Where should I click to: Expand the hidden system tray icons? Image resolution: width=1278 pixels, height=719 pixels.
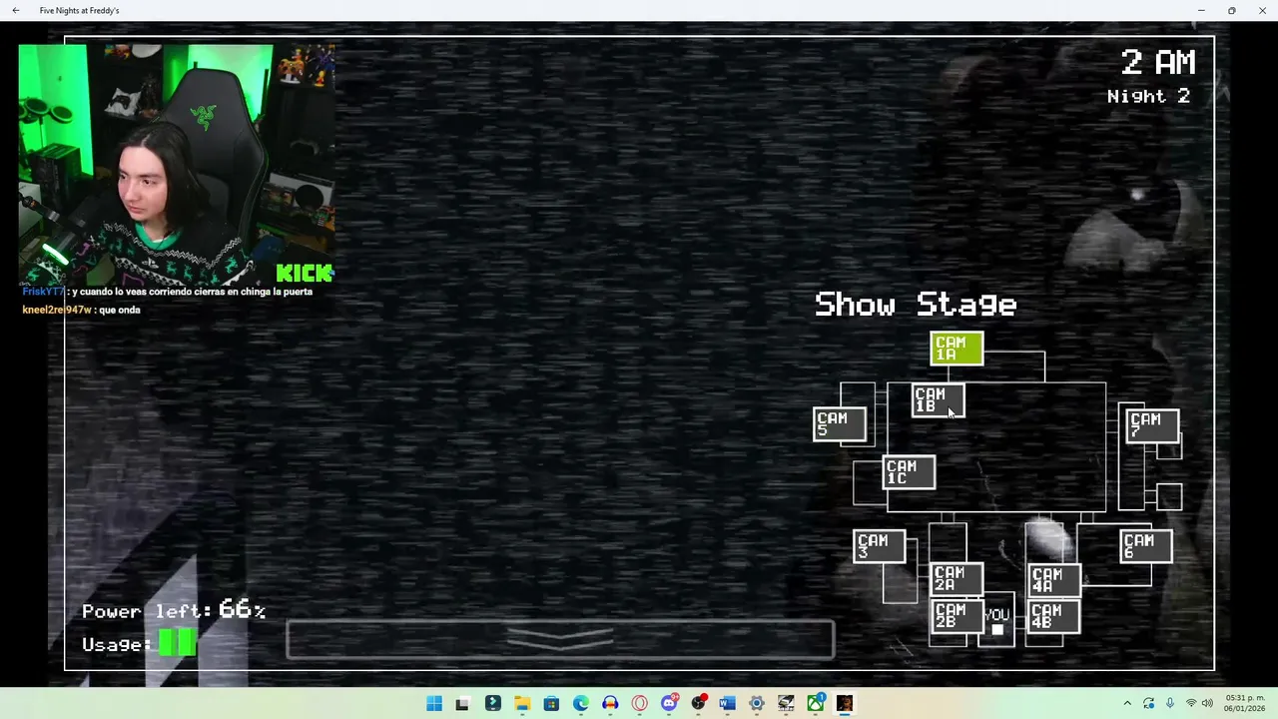[1127, 704]
